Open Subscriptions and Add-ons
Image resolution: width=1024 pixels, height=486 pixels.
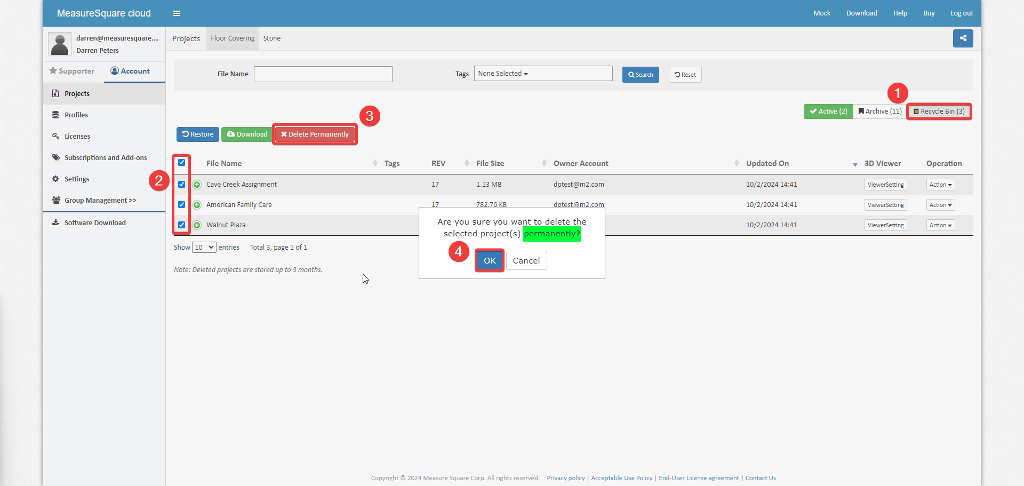[104, 158]
